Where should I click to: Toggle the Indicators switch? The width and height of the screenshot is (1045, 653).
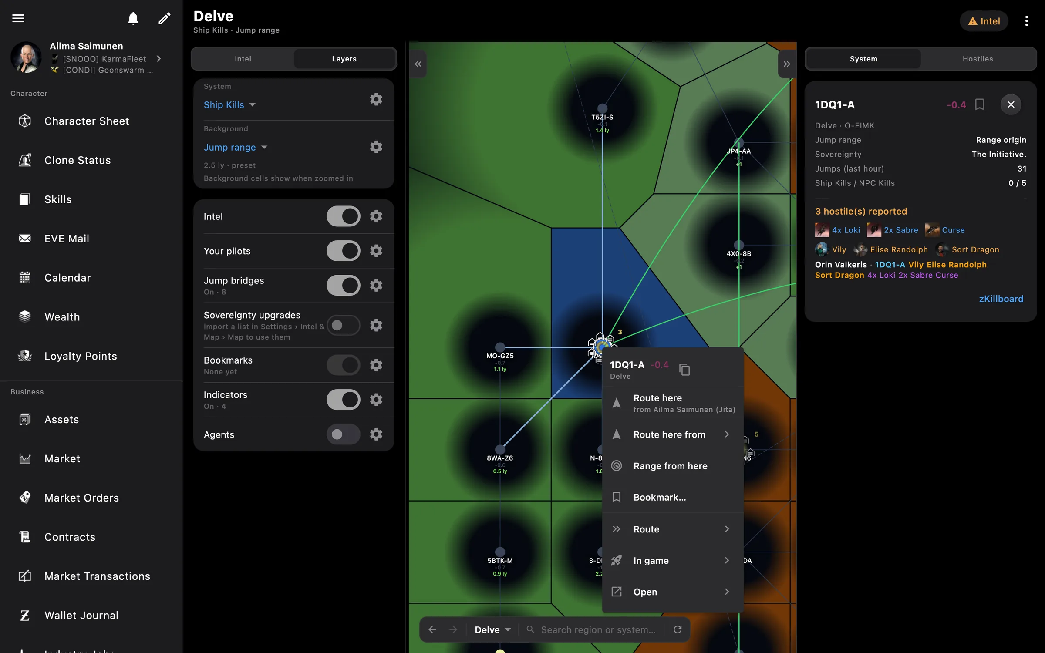click(x=344, y=400)
